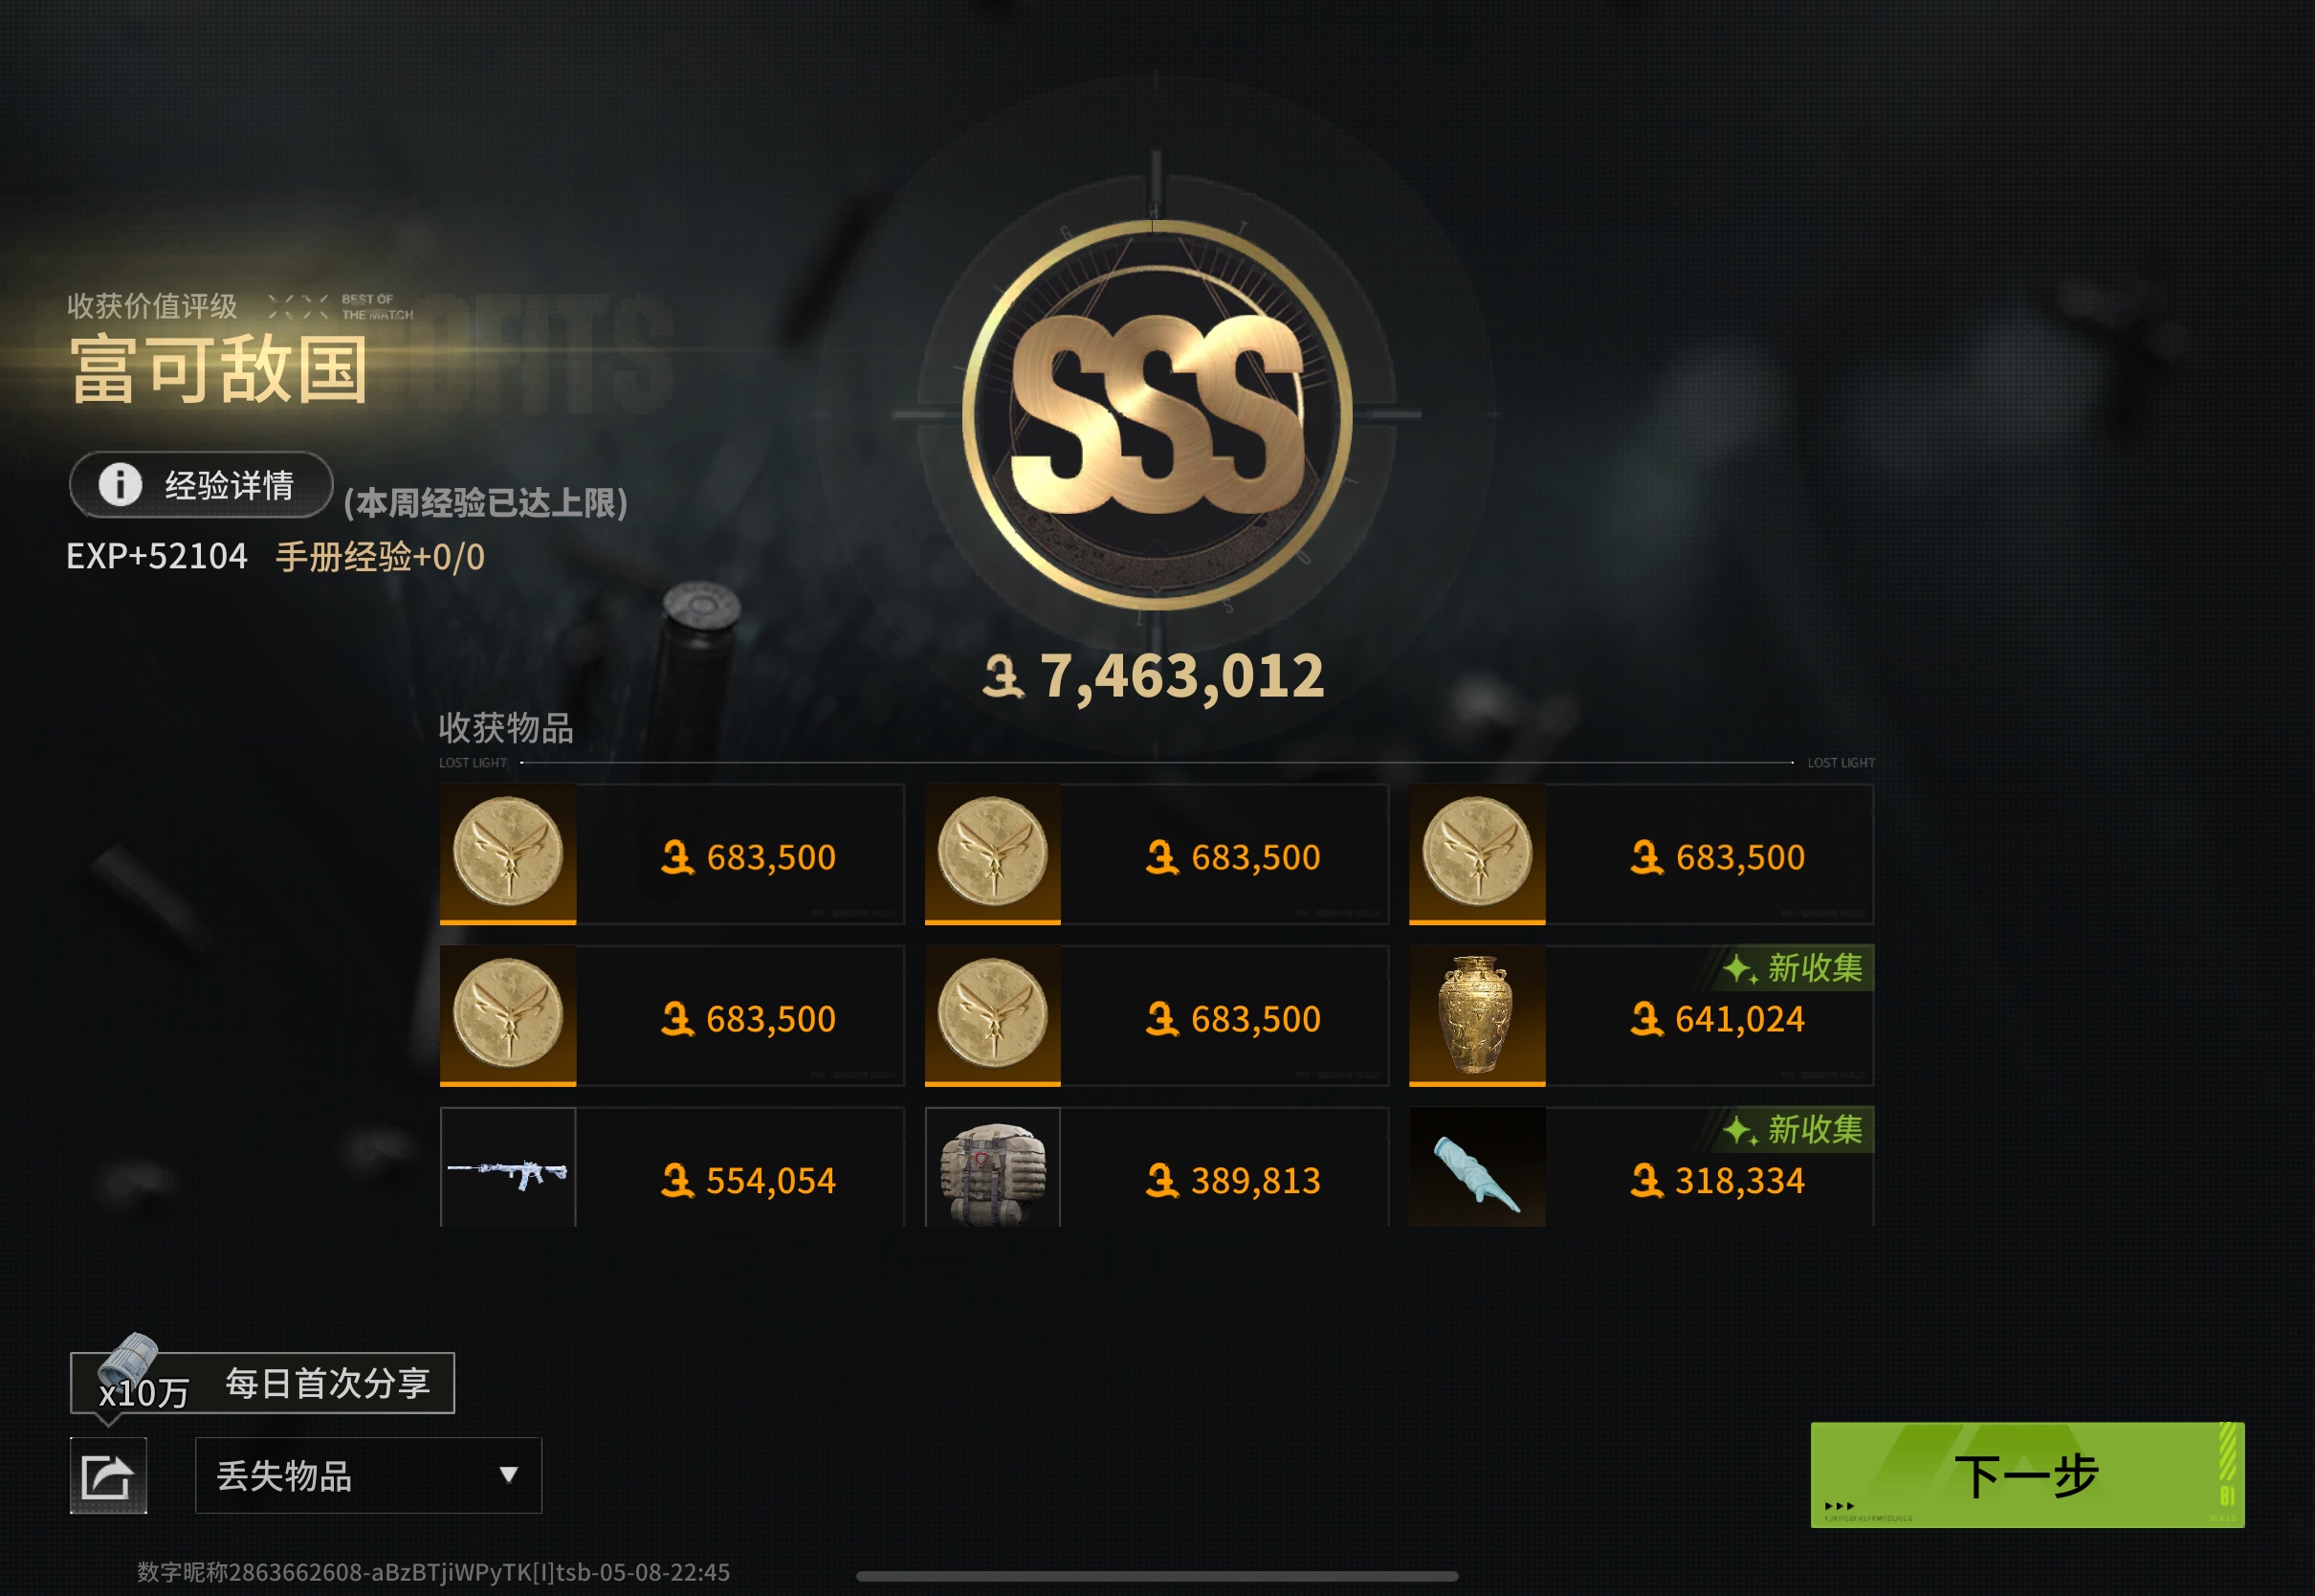
Task: Click the bottom horizontal home indicator bar
Action: click(x=1157, y=1576)
